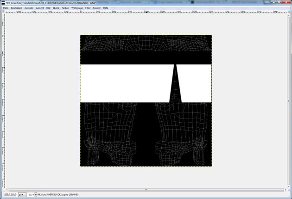The width and height of the screenshot is (292, 199).
Task: Open the Fenster menu
Action: (x=97, y=8)
